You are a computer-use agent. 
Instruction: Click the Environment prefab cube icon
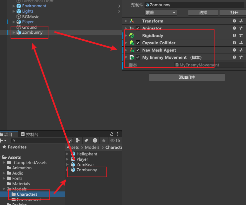[x=19, y=6]
